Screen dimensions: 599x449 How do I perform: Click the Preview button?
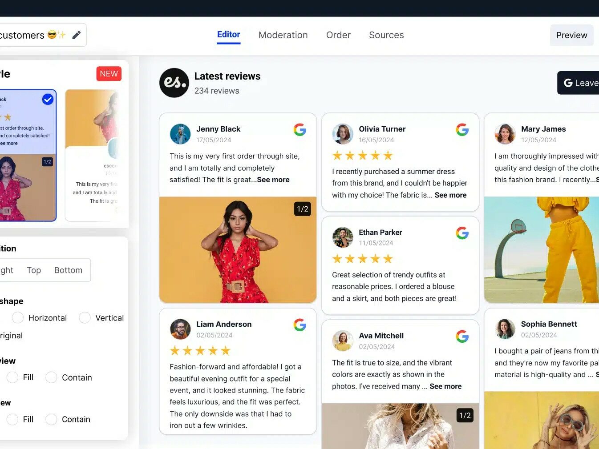(x=571, y=35)
